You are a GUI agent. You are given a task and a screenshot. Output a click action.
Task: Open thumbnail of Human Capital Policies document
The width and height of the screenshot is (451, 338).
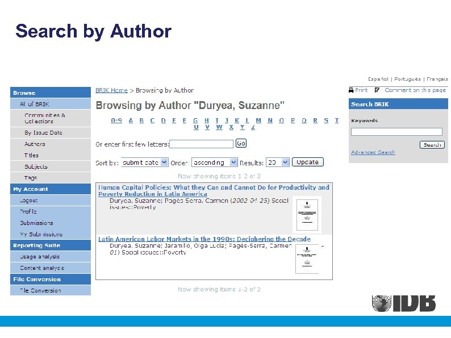point(307,215)
